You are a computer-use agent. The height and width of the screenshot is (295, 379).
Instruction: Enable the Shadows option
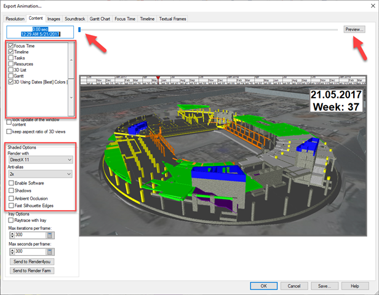tap(10, 191)
